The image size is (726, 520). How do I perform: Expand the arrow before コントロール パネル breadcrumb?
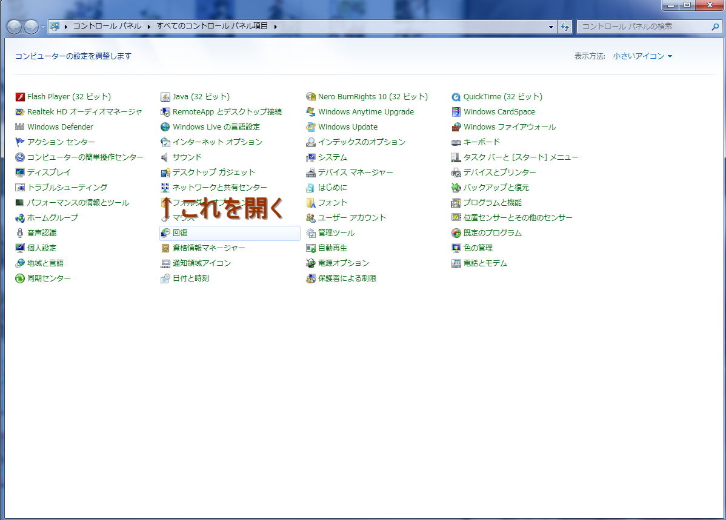[x=65, y=27]
